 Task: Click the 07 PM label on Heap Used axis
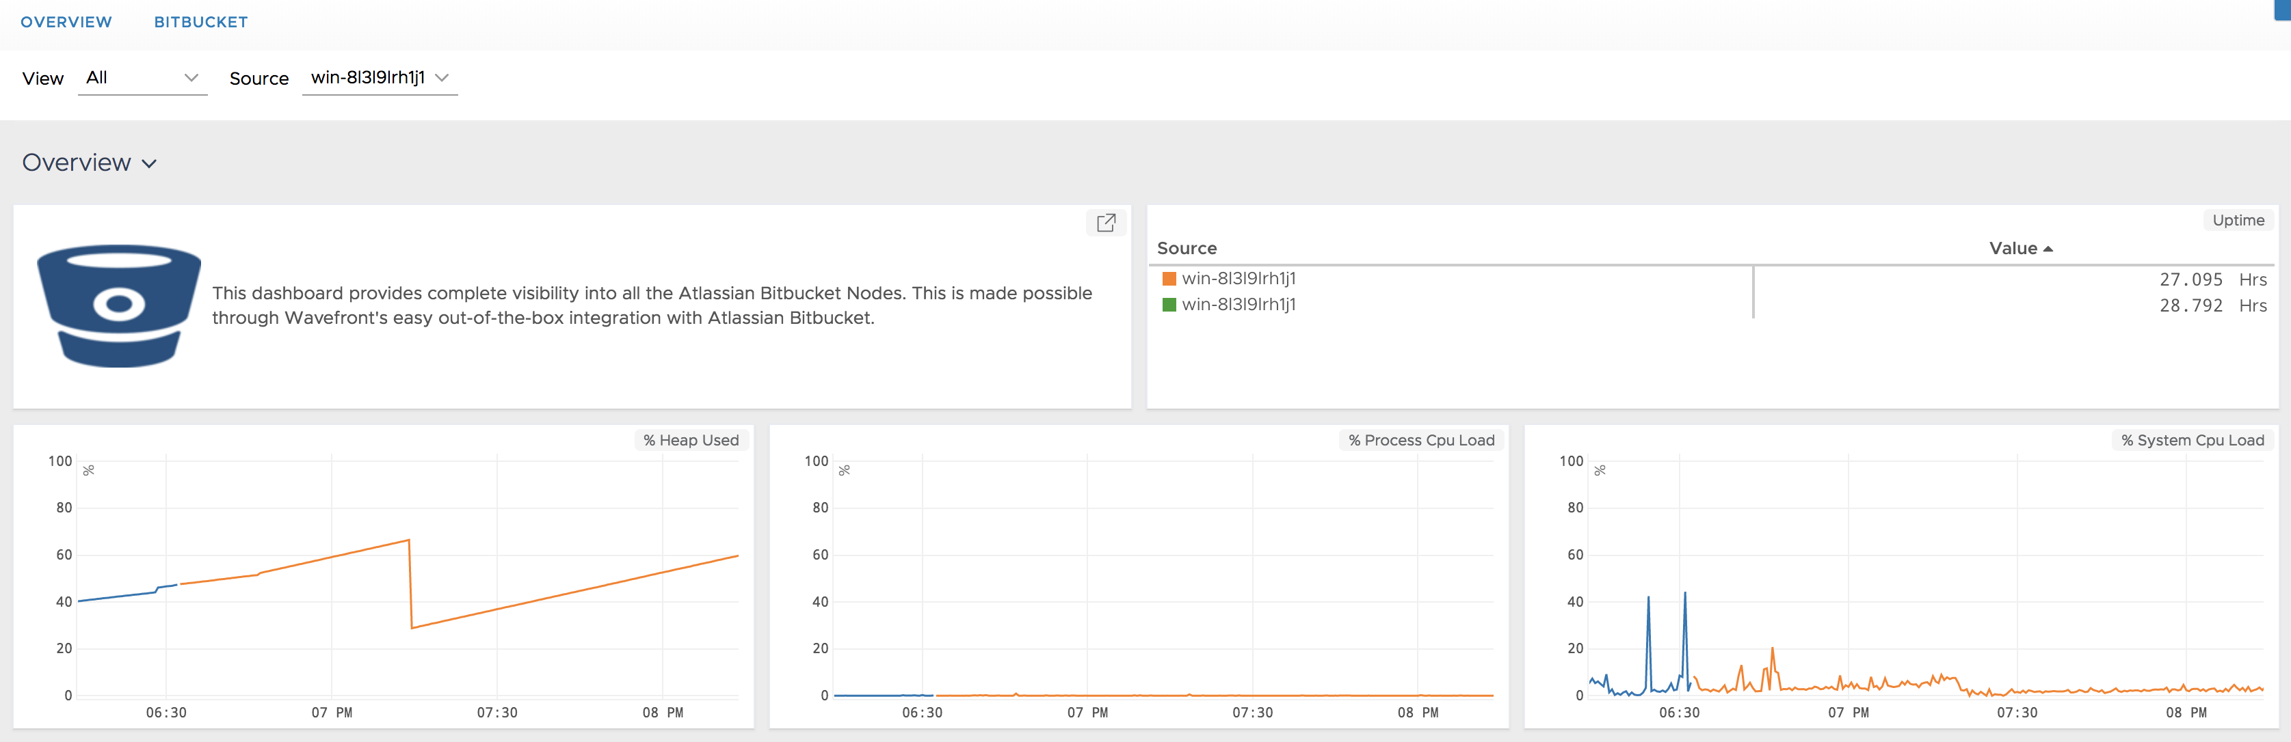coord(332,713)
